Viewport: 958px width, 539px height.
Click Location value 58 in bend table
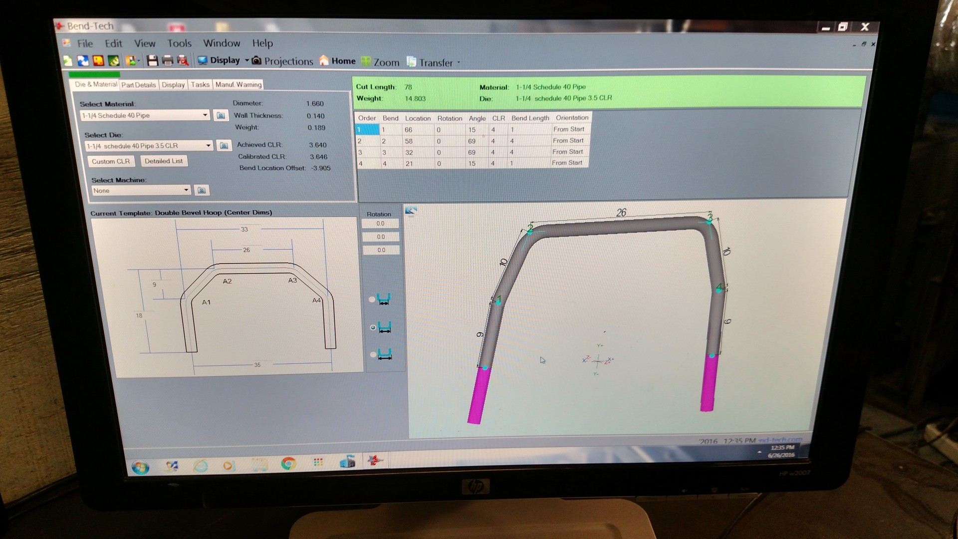[409, 141]
